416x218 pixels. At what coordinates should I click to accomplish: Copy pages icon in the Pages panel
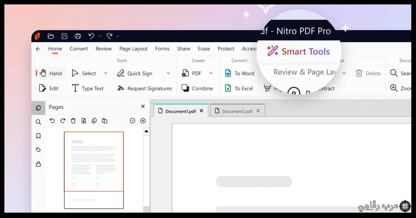(94, 121)
